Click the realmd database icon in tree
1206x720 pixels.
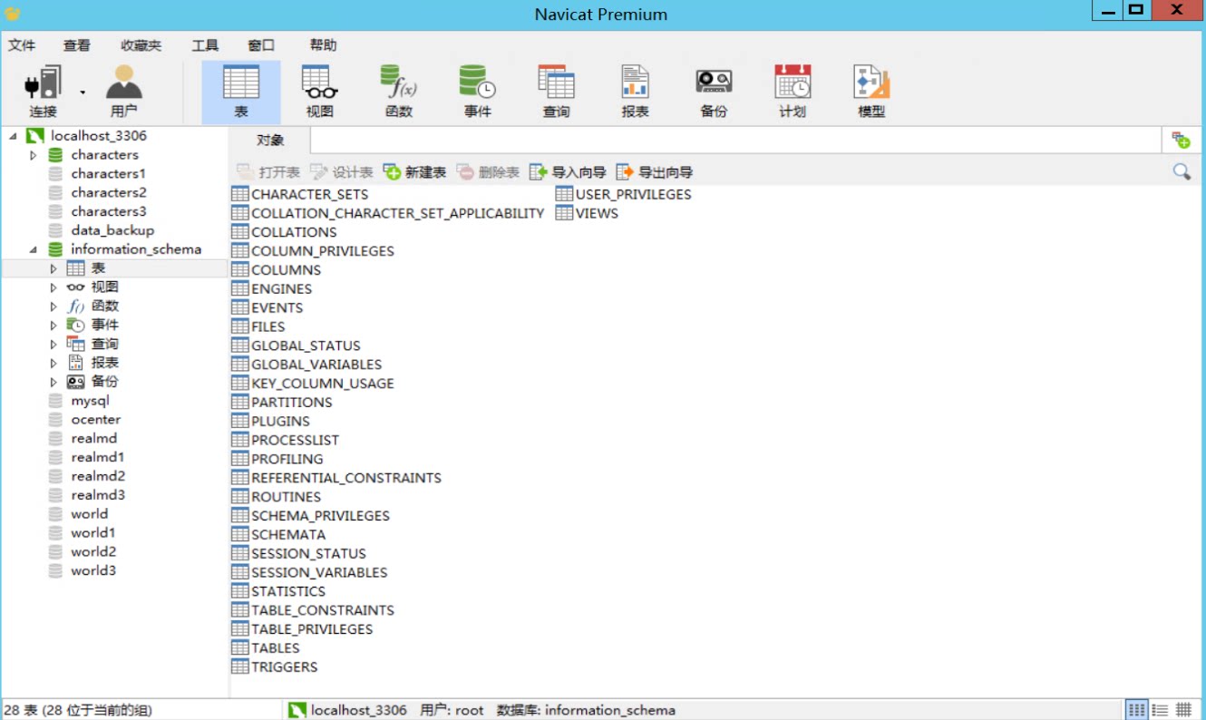56,438
